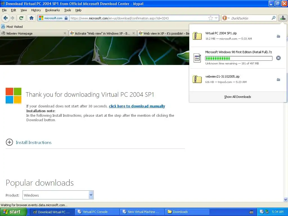
Task: Click the vebwiev21-31102005.zip file name
Action: point(222,76)
